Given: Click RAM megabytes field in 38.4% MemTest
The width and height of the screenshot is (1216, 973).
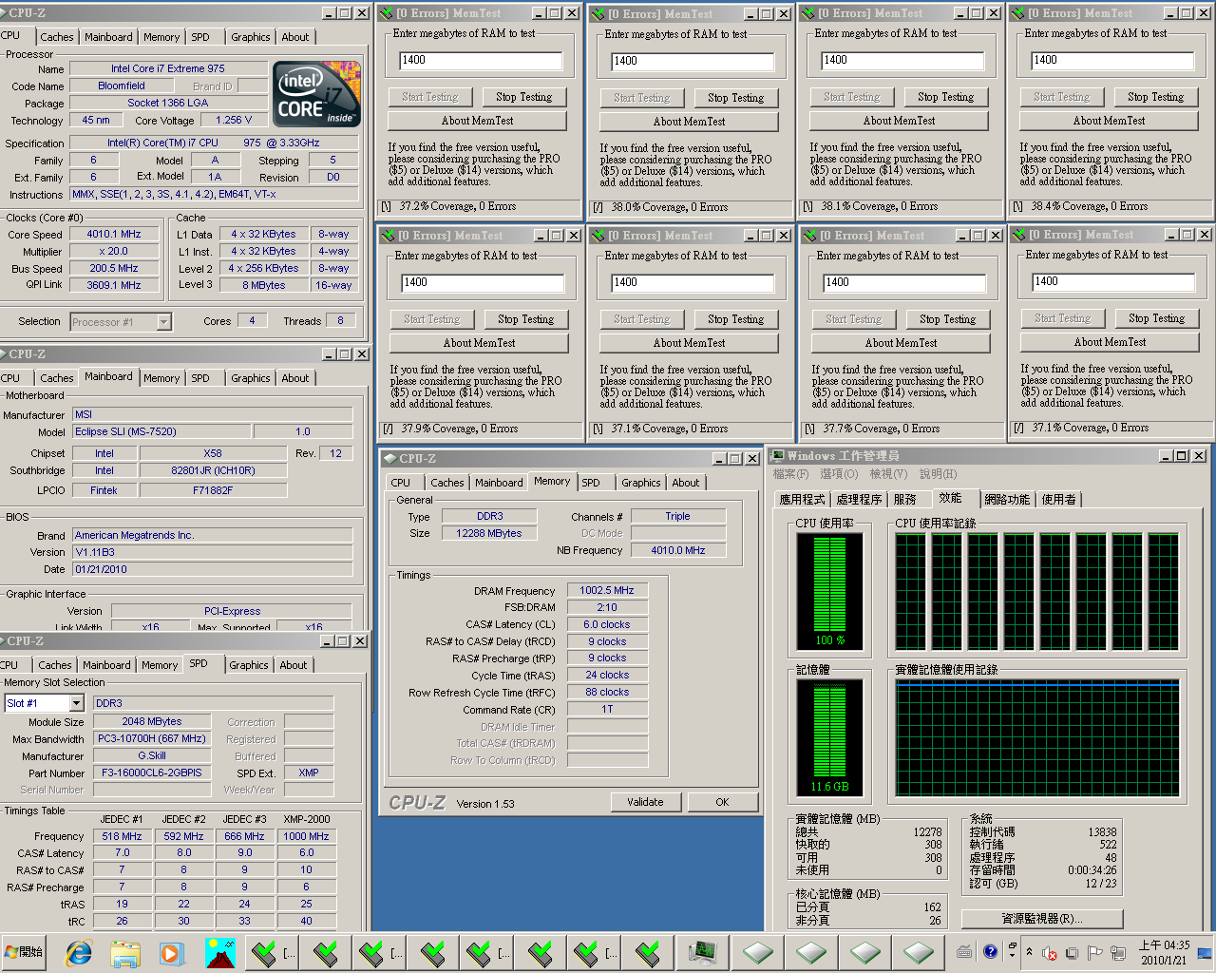Looking at the screenshot, I should (1112, 60).
